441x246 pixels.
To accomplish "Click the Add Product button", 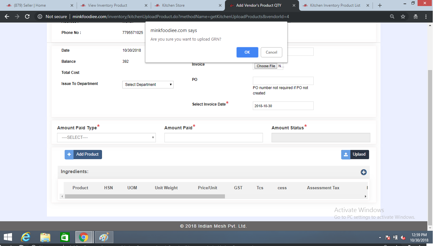I will click(x=83, y=154).
